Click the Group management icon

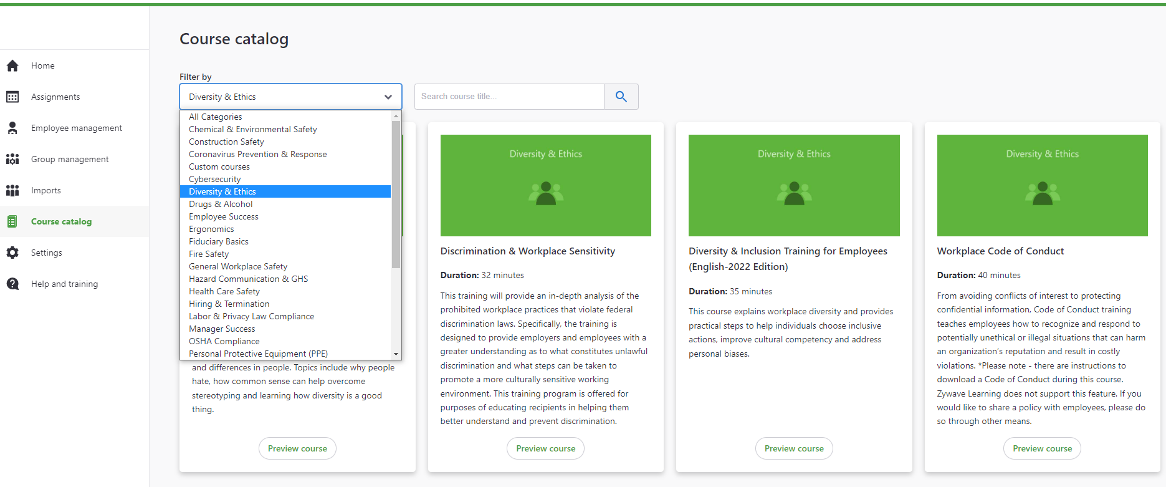(x=12, y=159)
